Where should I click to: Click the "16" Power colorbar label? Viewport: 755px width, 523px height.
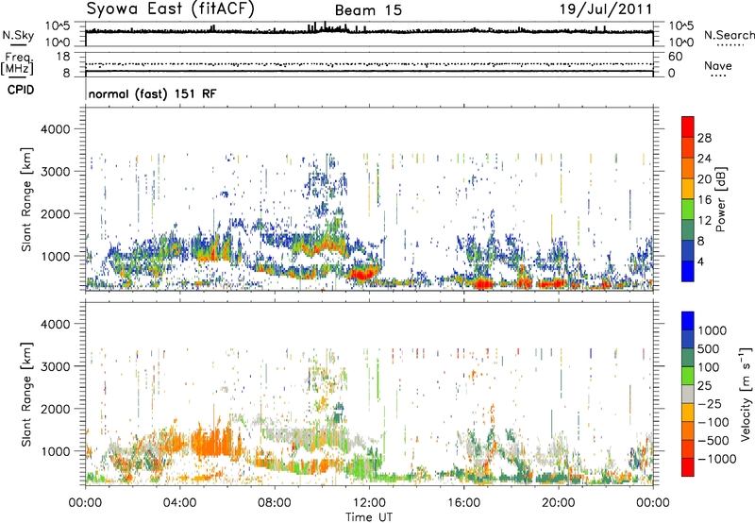point(704,200)
